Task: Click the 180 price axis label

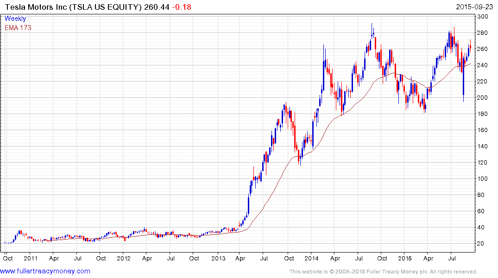Action: (483, 114)
